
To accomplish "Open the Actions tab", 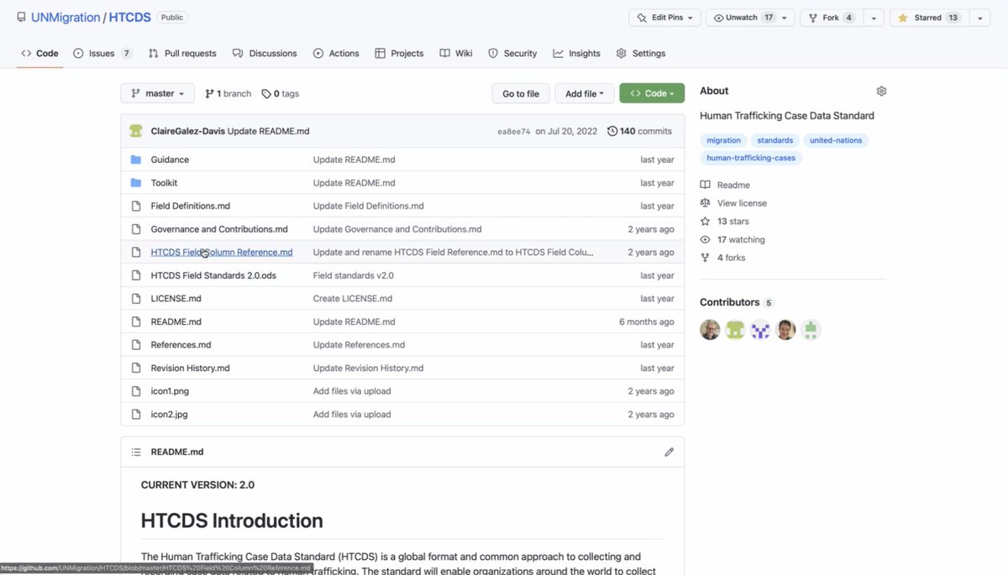I will (x=336, y=53).
